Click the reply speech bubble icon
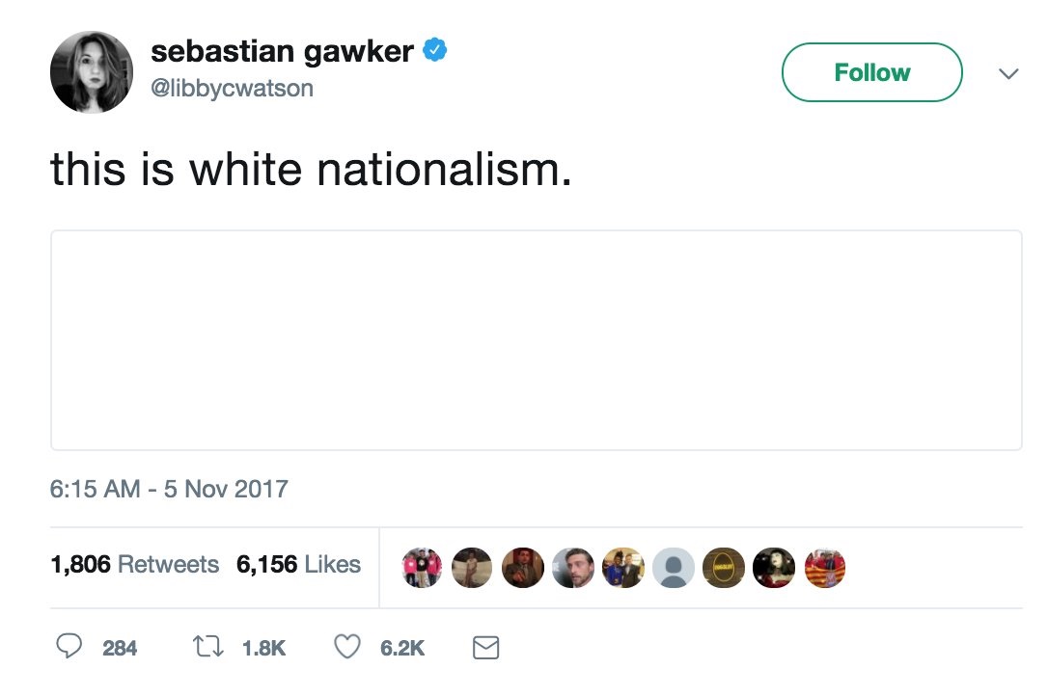This screenshot has width=1048, height=696. tap(69, 647)
